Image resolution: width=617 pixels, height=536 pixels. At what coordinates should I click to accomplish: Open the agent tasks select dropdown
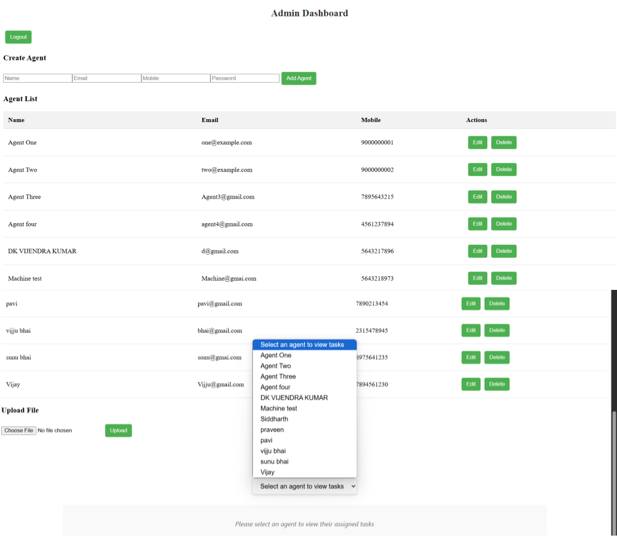(x=305, y=487)
